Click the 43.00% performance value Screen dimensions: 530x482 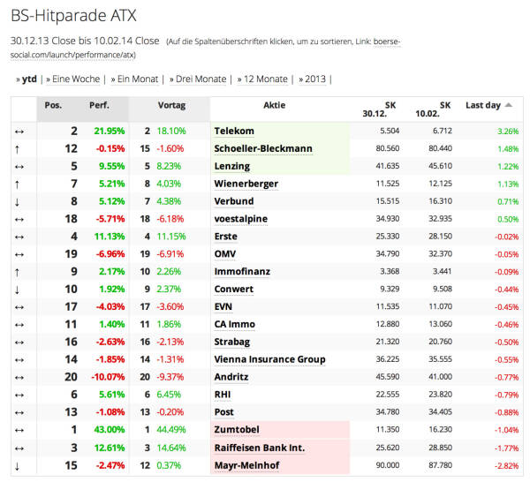pos(110,430)
